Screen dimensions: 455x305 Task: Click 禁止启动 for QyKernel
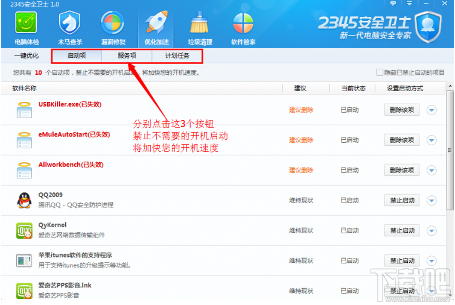402,230
